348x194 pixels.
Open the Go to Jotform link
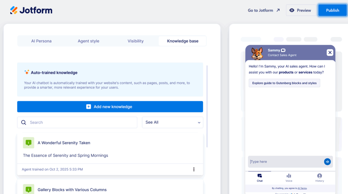[264, 10]
